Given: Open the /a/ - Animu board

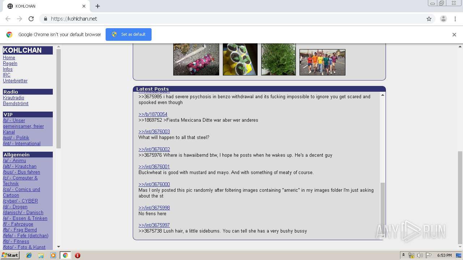Looking at the screenshot, I should [x=14, y=161].
